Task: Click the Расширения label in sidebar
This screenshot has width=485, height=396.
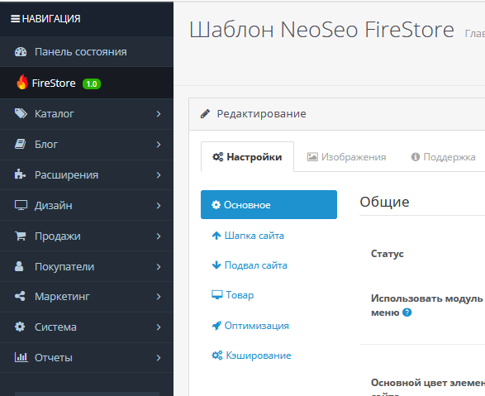Action: tap(66, 175)
